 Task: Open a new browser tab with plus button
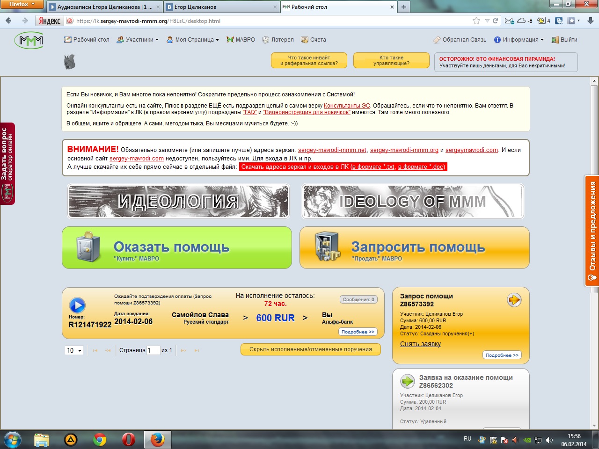403,7
